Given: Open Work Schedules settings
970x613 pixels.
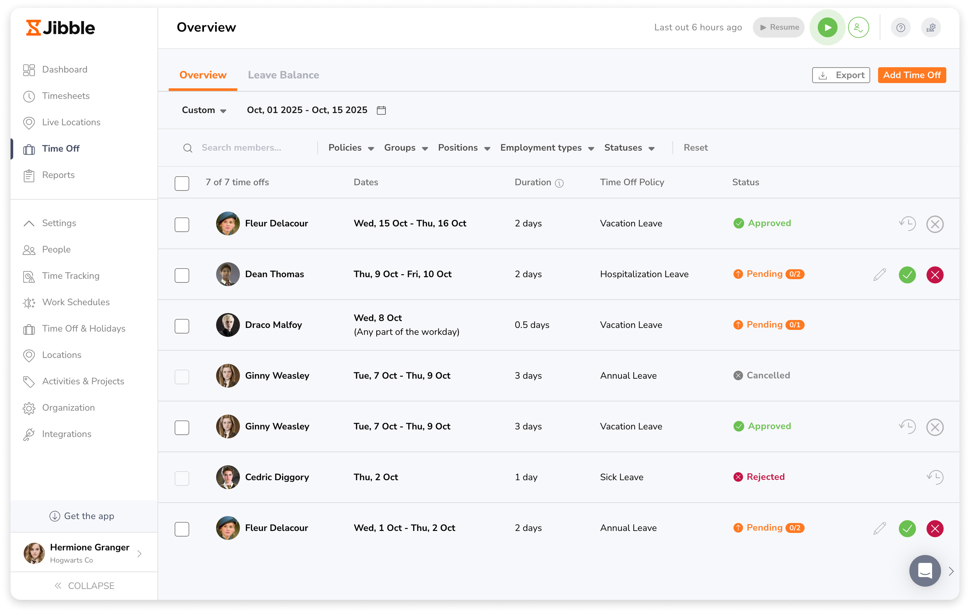Looking at the screenshot, I should [67, 302].
